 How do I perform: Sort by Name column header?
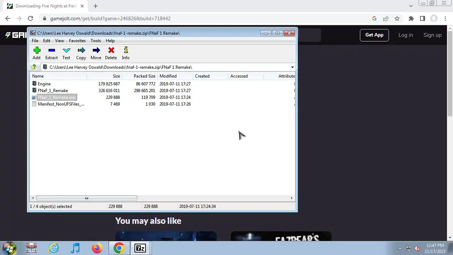tap(58, 76)
